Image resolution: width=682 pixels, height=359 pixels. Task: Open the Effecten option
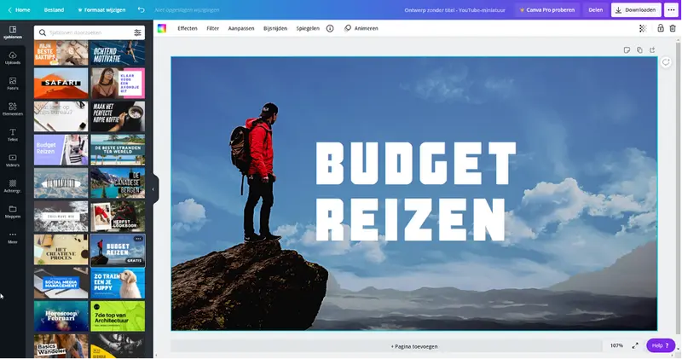coord(188,28)
